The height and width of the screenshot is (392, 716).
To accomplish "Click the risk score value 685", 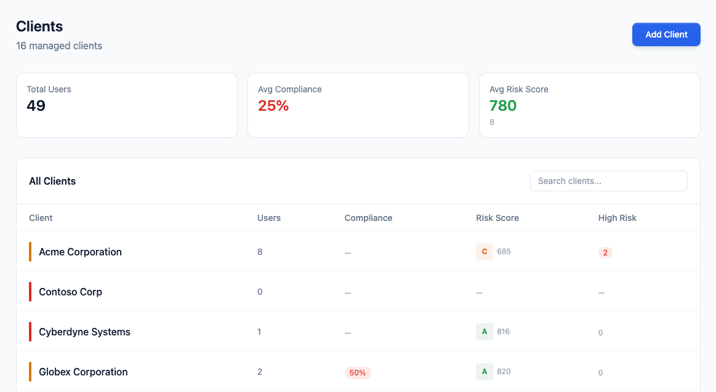I will tap(504, 252).
